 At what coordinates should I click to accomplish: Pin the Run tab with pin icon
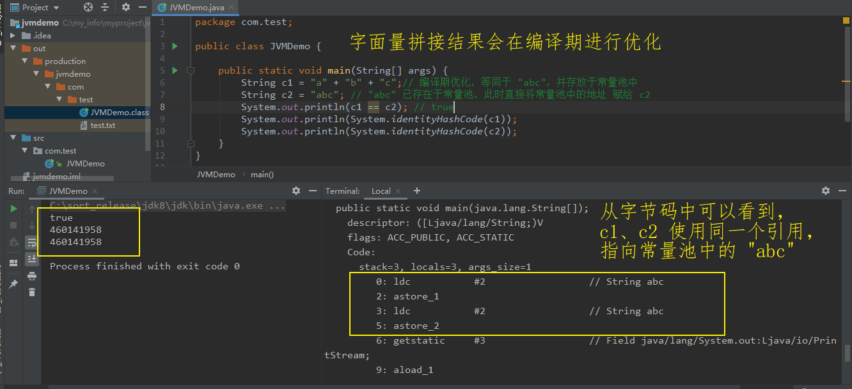pyautogui.click(x=13, y=283)
